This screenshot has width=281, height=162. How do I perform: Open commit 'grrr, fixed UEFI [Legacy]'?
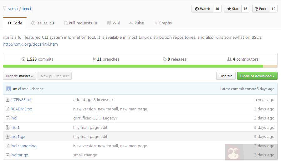(x=95, y=118)
